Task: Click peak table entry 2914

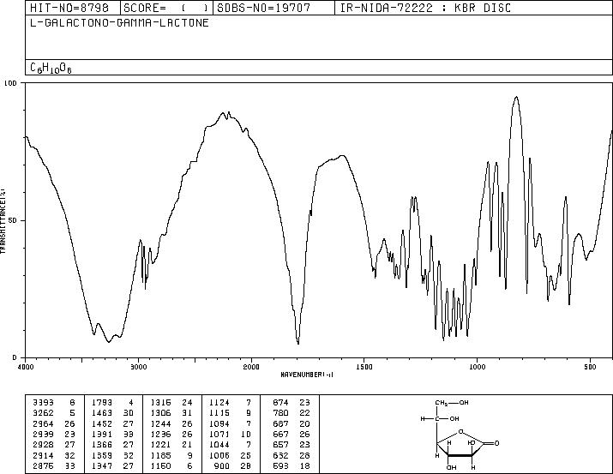Action: (x=44, y=456)
